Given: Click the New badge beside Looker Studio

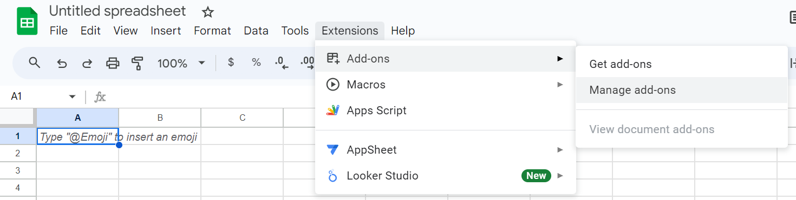Looking at the screenshot, I should point(536,176).
